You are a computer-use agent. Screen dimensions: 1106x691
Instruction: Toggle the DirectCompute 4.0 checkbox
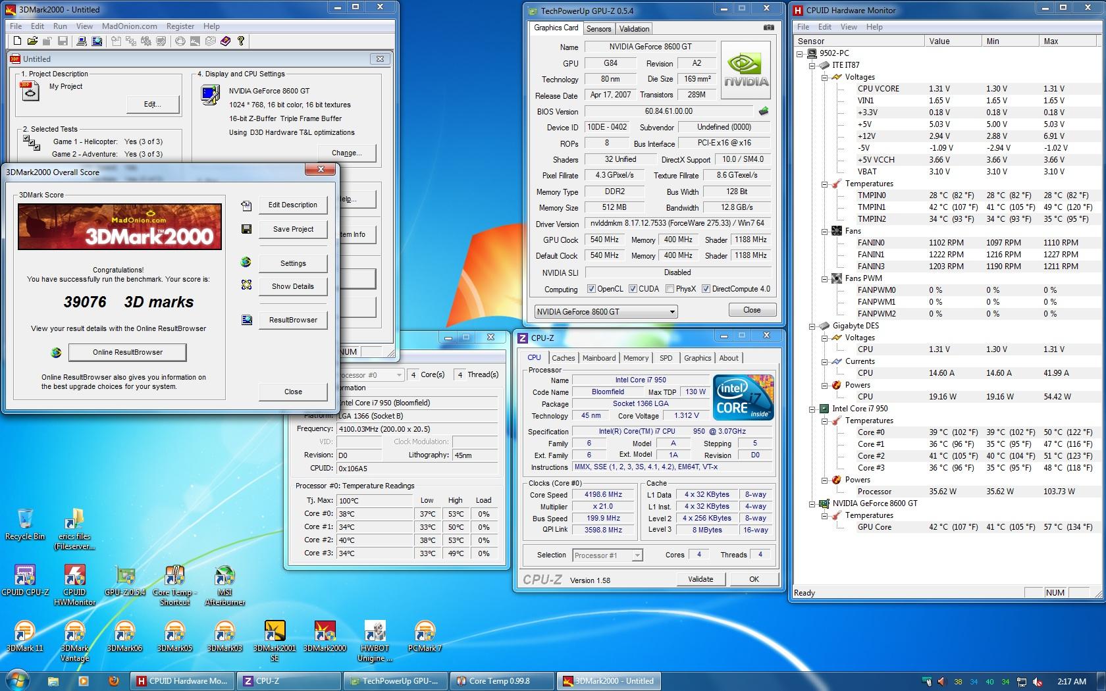(x=706, y=289)
